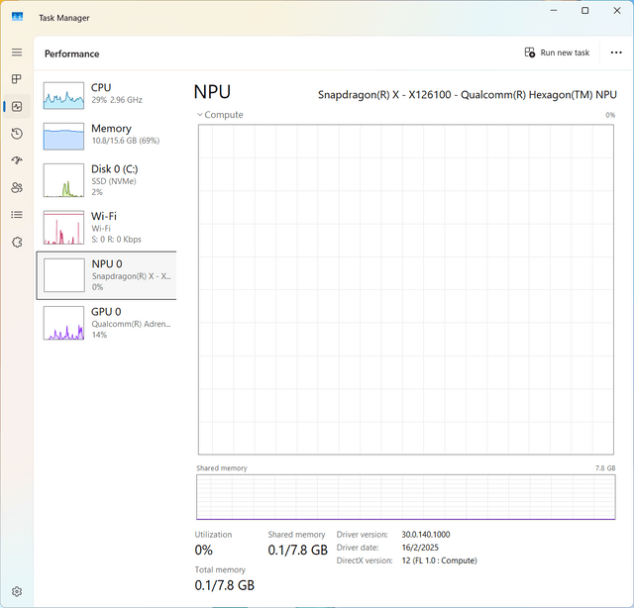The image size is (634, 608).
Task: Open the App history page icon
Action: [x=17, y=134]
